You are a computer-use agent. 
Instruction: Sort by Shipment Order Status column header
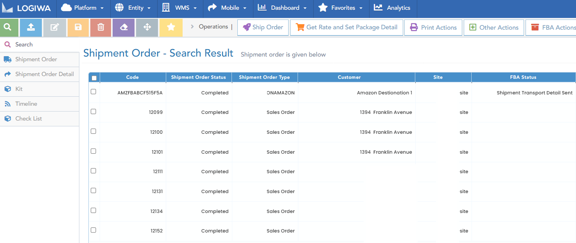point(199,77)
